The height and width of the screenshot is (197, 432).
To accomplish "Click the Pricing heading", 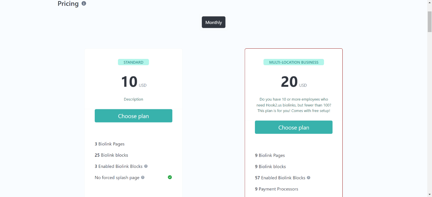I will [68, 4].
